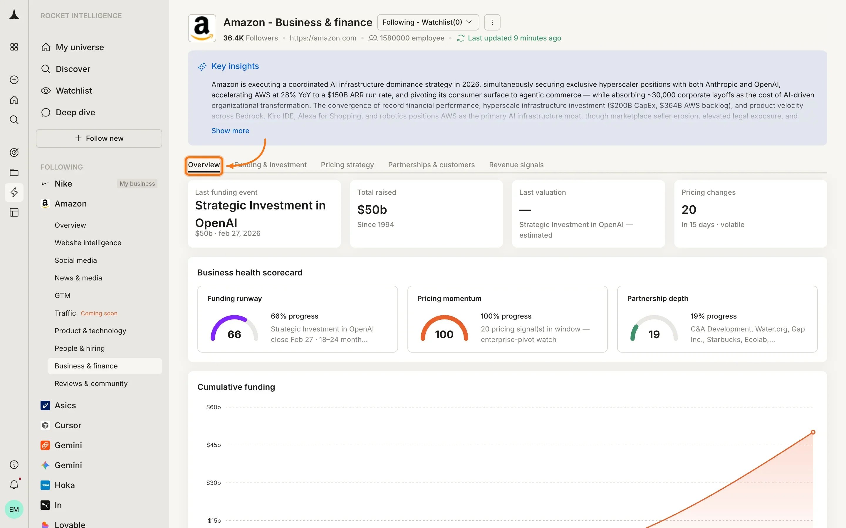
Task: Click the Key insights sparkle icon
Action: (202, 66)
